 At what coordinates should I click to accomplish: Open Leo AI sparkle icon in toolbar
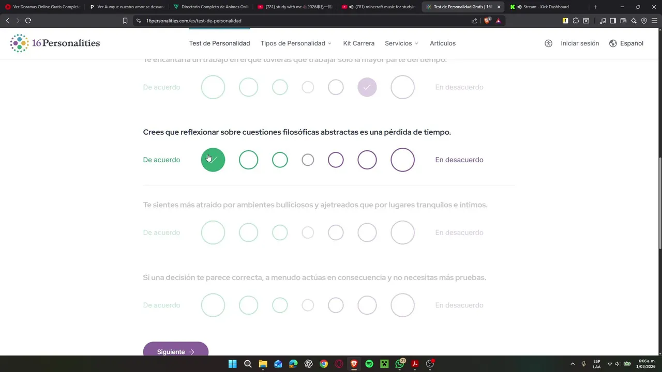(634, 21)
